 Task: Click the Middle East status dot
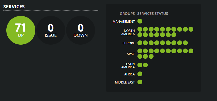pyautogui.click(x=140, y=82)
